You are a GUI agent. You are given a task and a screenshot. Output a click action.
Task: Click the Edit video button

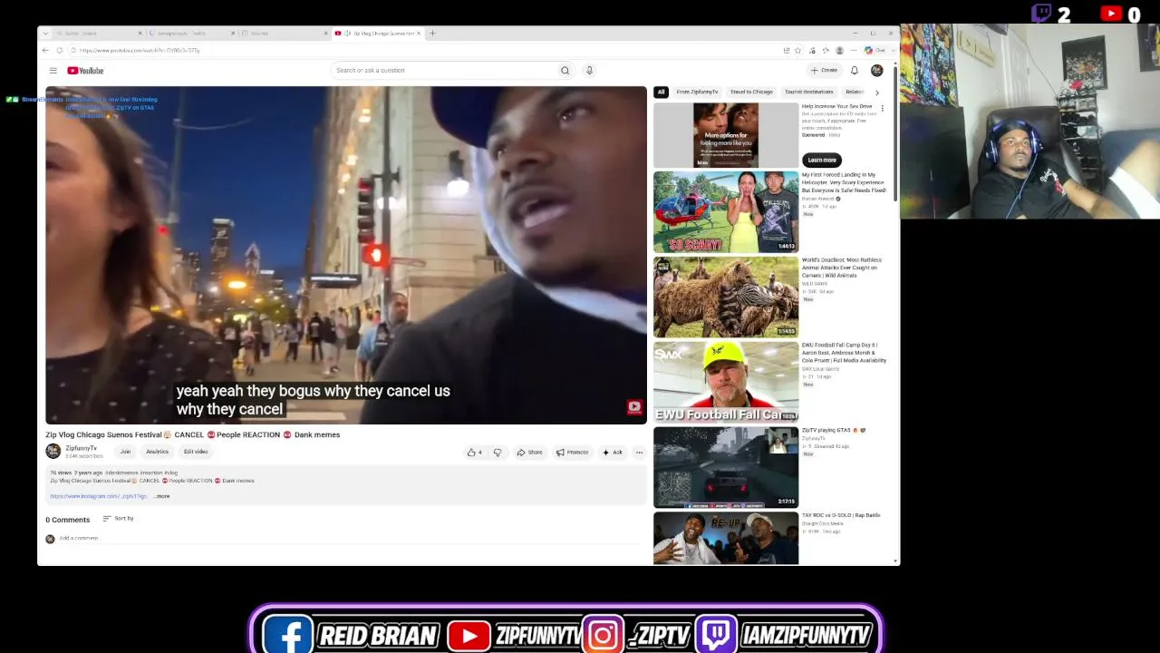pyautogui.click(x=196, y=452)
